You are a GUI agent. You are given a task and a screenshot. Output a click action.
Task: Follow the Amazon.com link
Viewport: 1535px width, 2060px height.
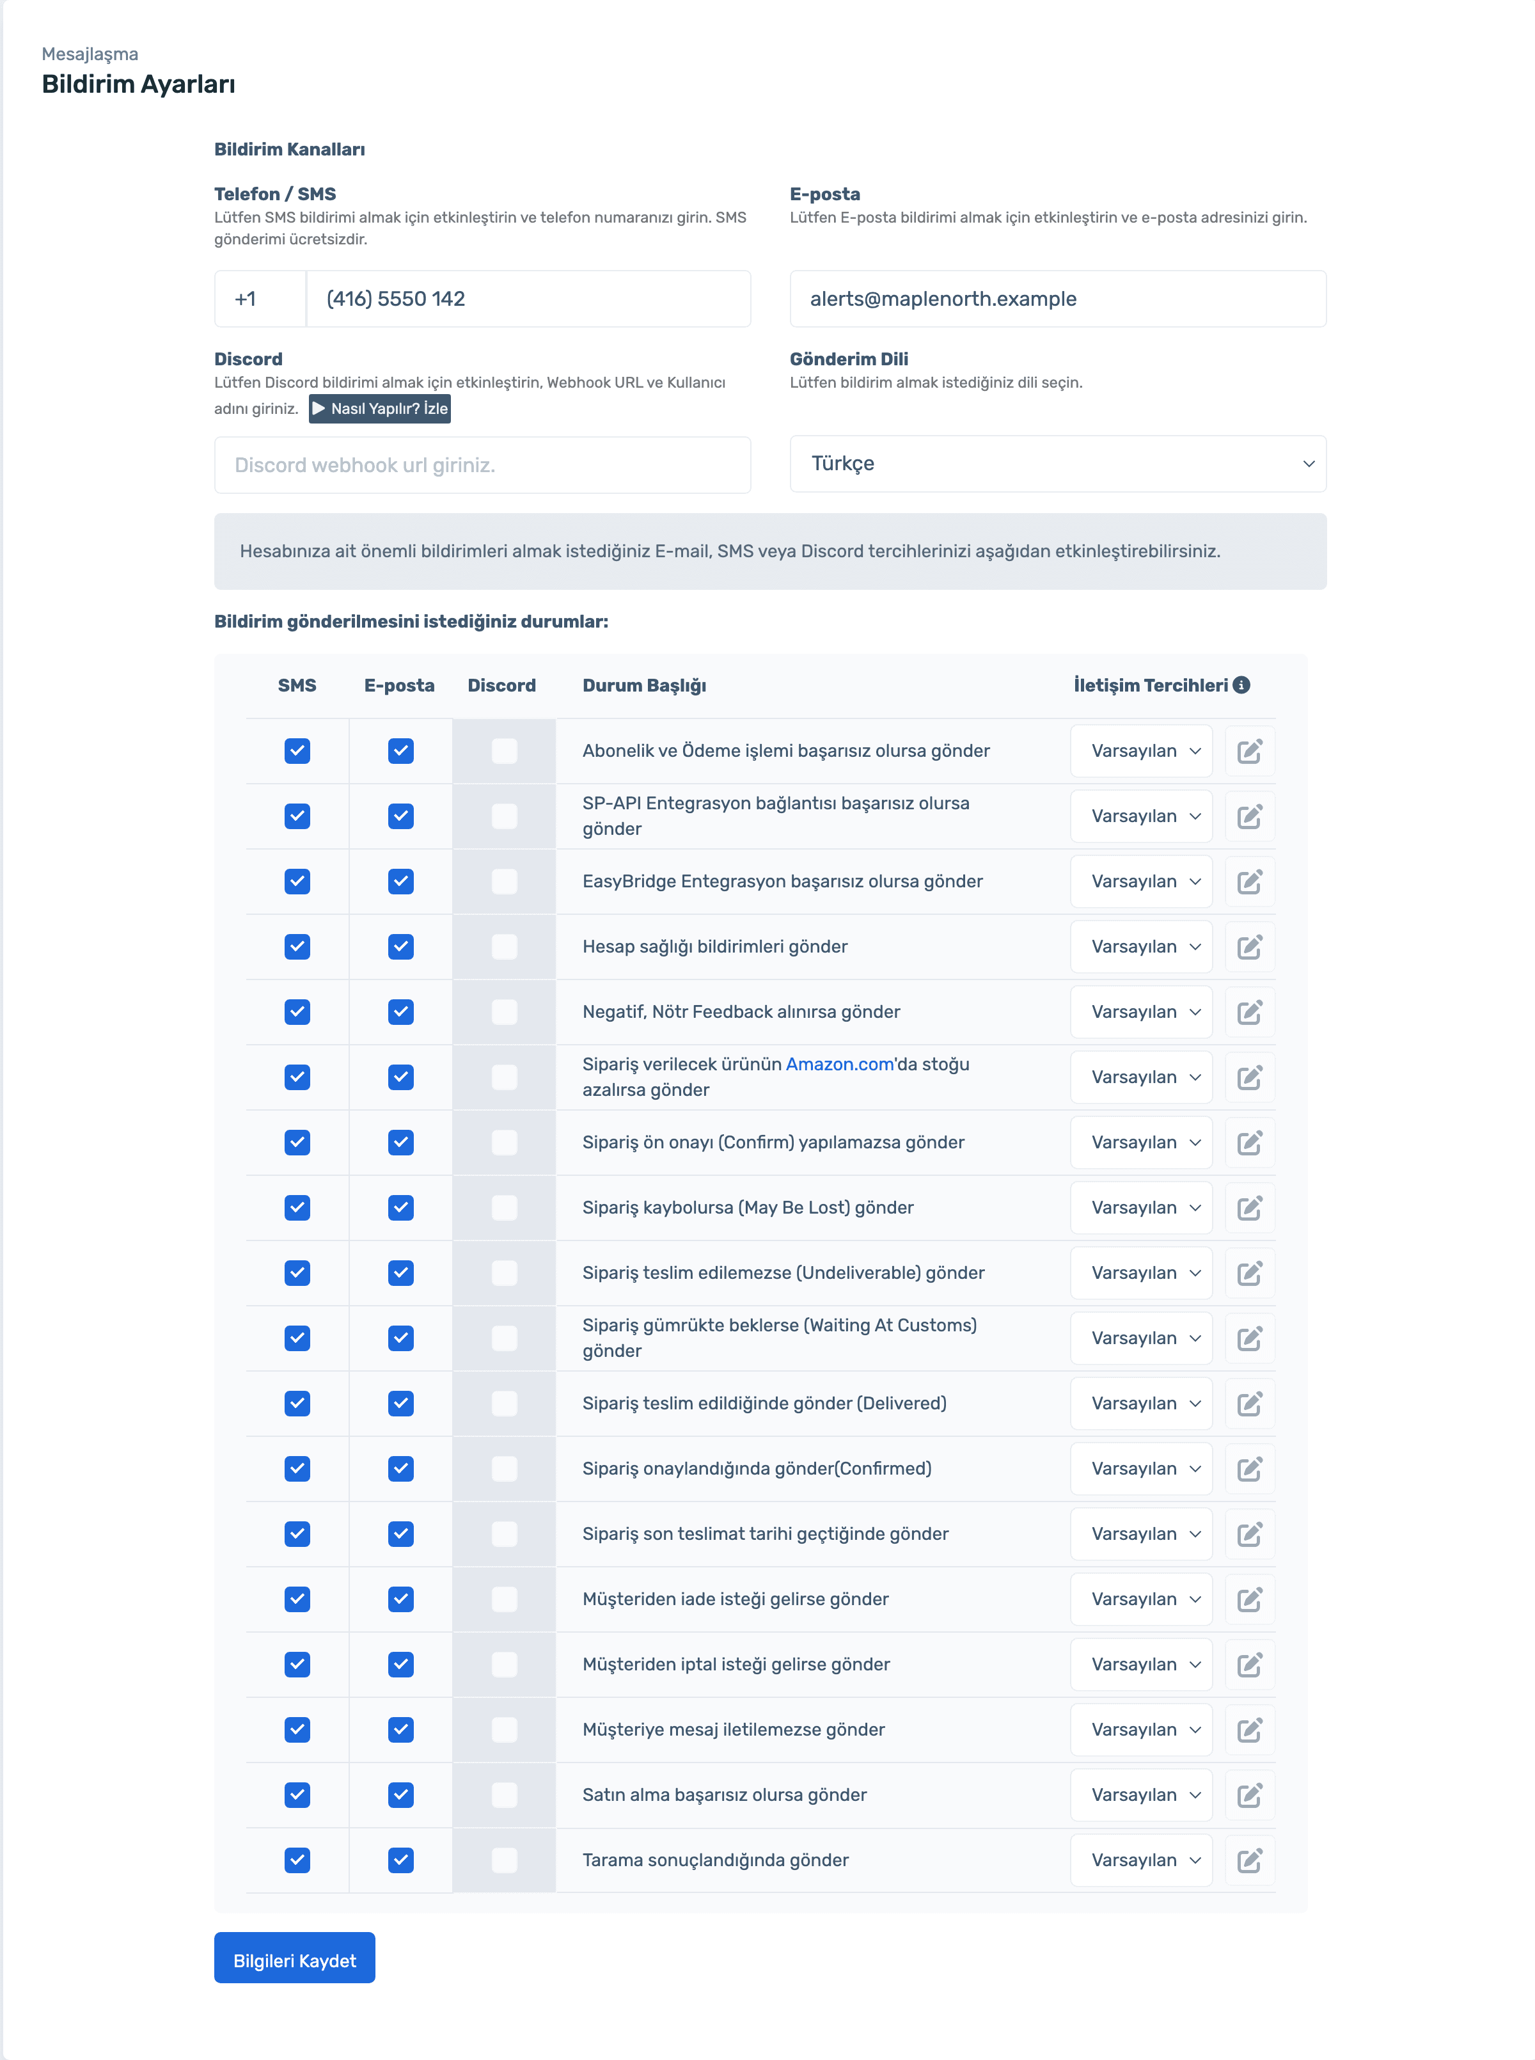pyautogui.click(x=840, y=1064)
